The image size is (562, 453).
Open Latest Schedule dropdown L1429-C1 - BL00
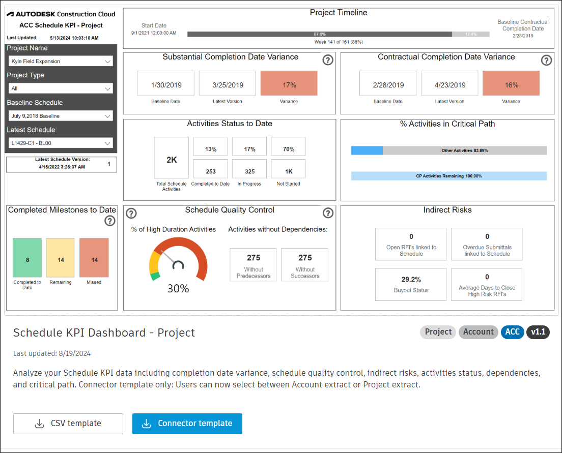pos(61,143)
